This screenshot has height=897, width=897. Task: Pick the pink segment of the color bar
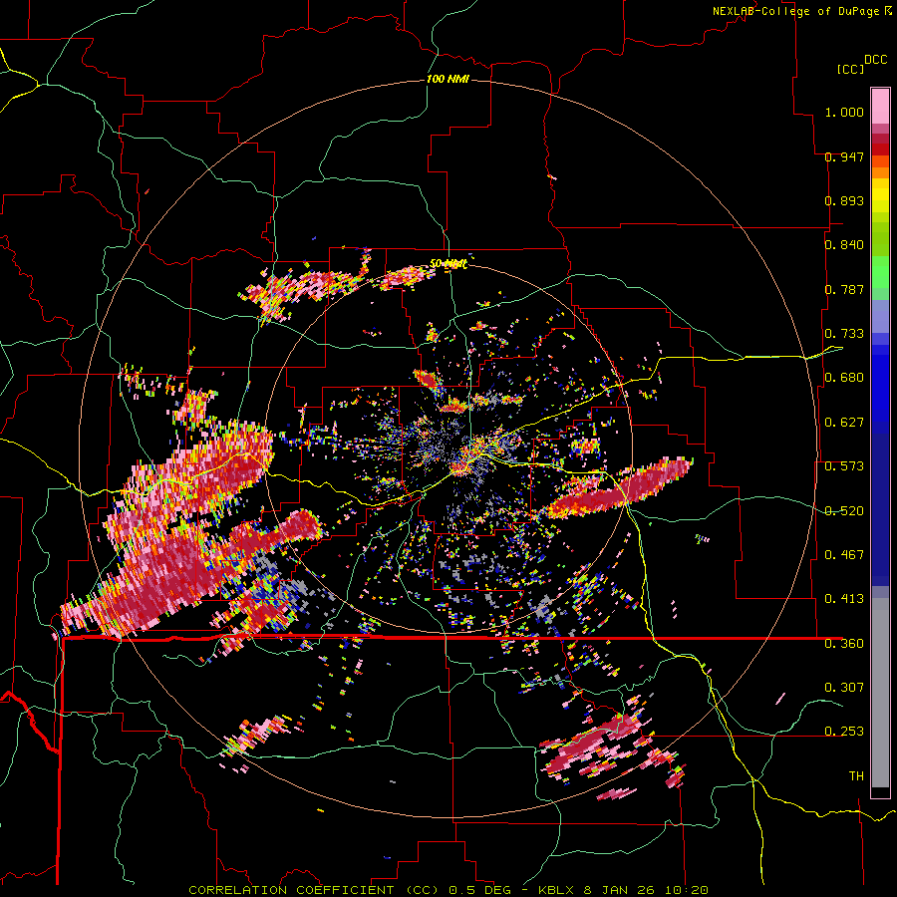click(880, 107)
